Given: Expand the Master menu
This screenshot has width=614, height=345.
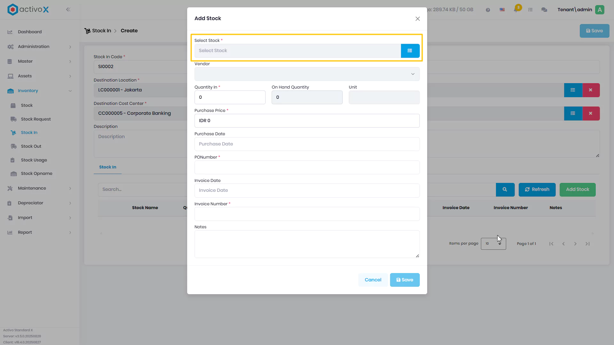Looking at the screenshot, I should (x=39, y=61).
